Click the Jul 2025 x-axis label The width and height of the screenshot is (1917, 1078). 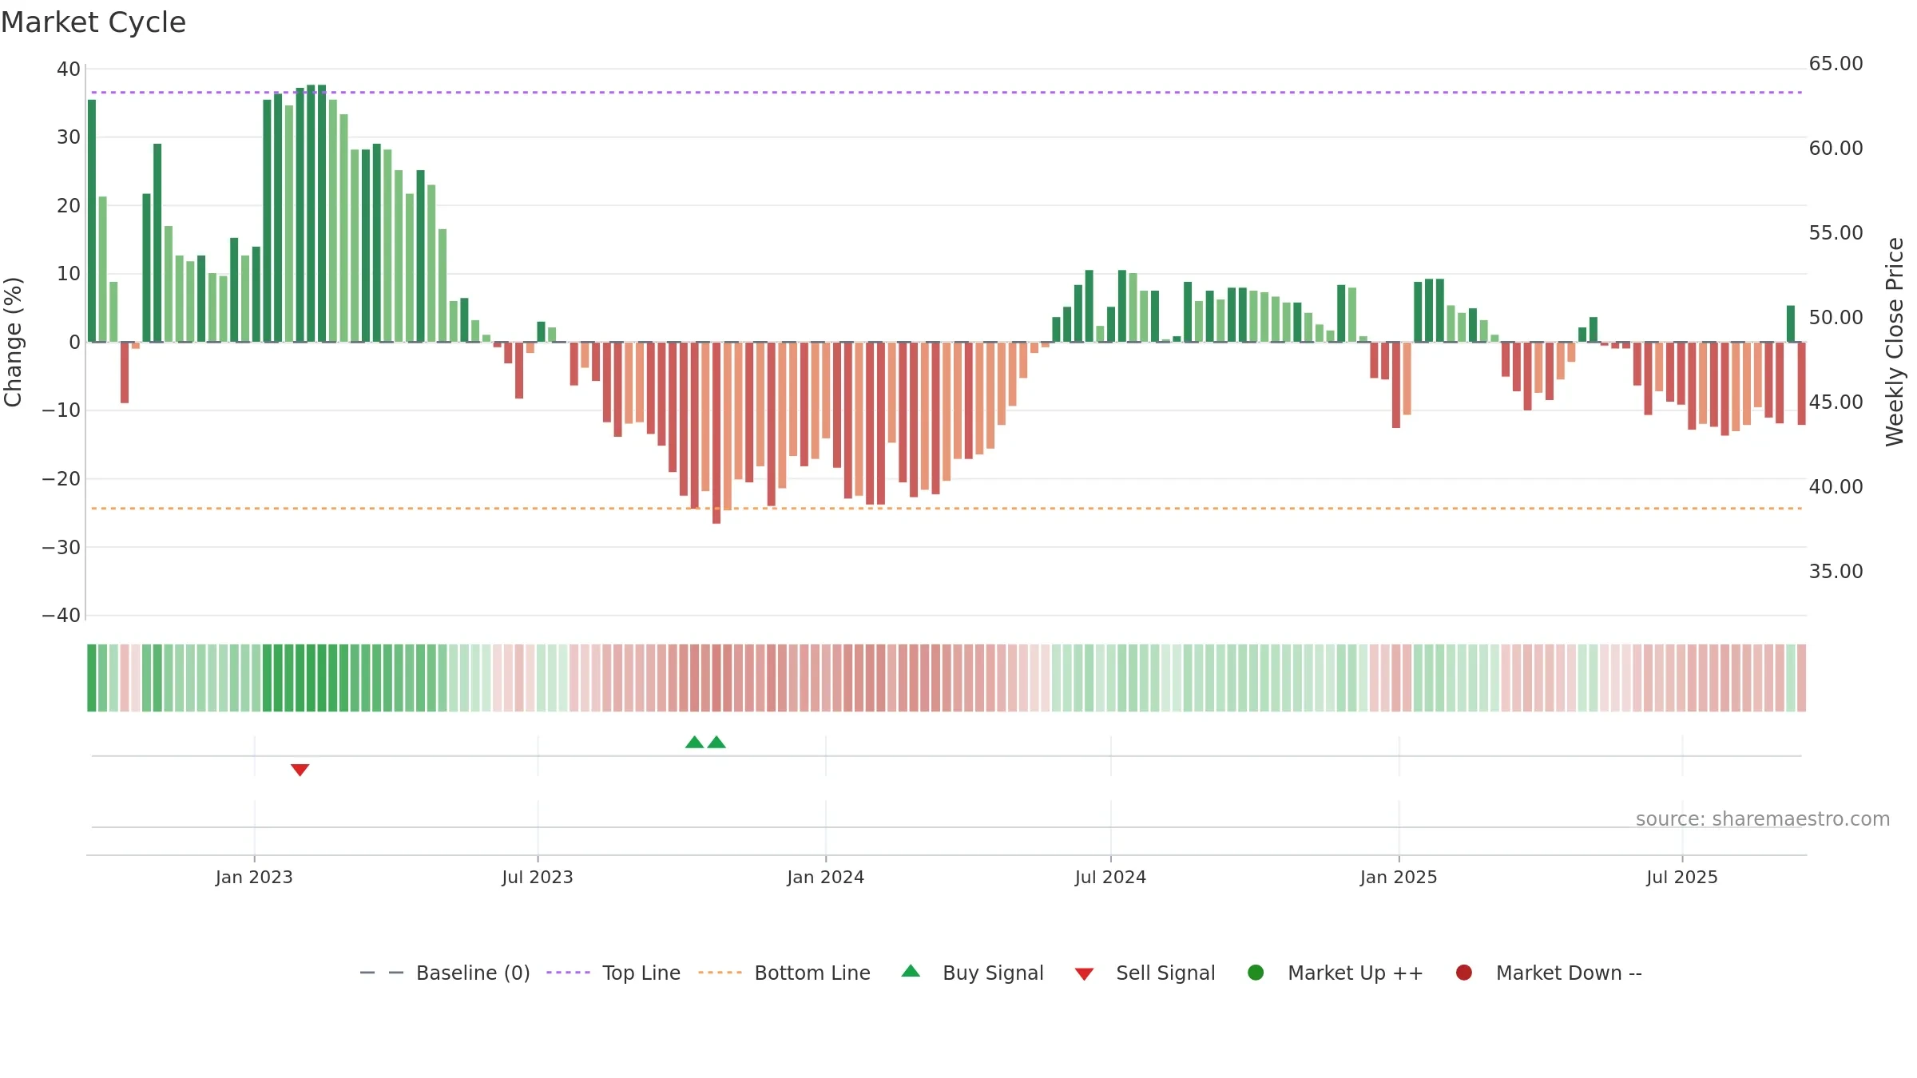tap(1681, 878)
